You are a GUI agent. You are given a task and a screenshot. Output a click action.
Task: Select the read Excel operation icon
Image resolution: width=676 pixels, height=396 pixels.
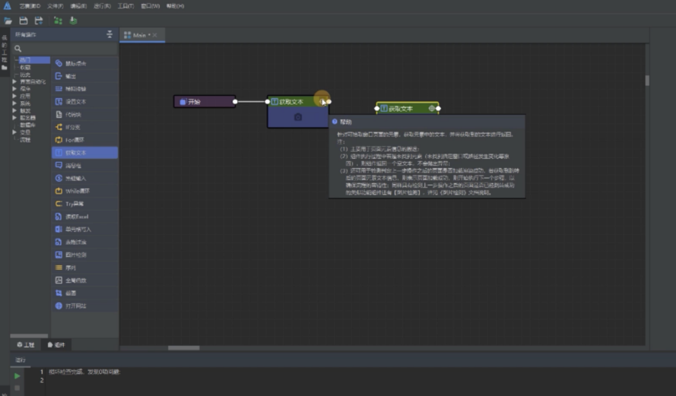(x=59, y=217)
